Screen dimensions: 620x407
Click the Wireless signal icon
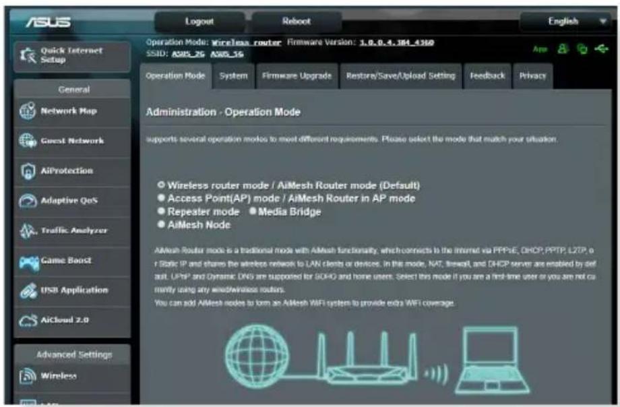(28, 376)
